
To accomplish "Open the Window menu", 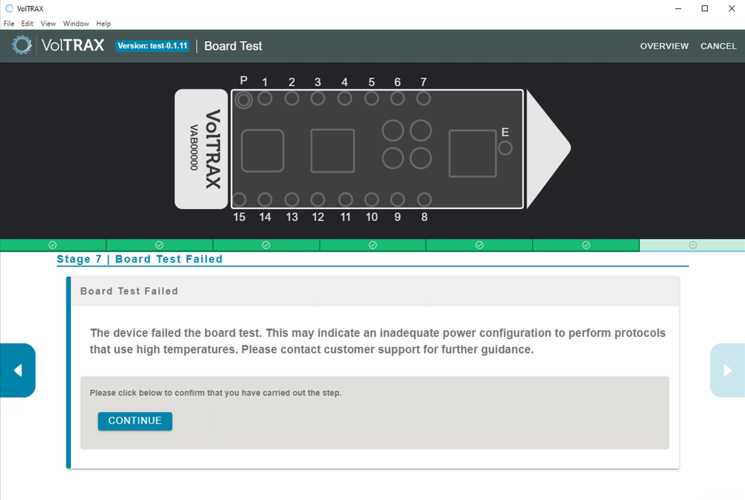I will pos(76,23).
